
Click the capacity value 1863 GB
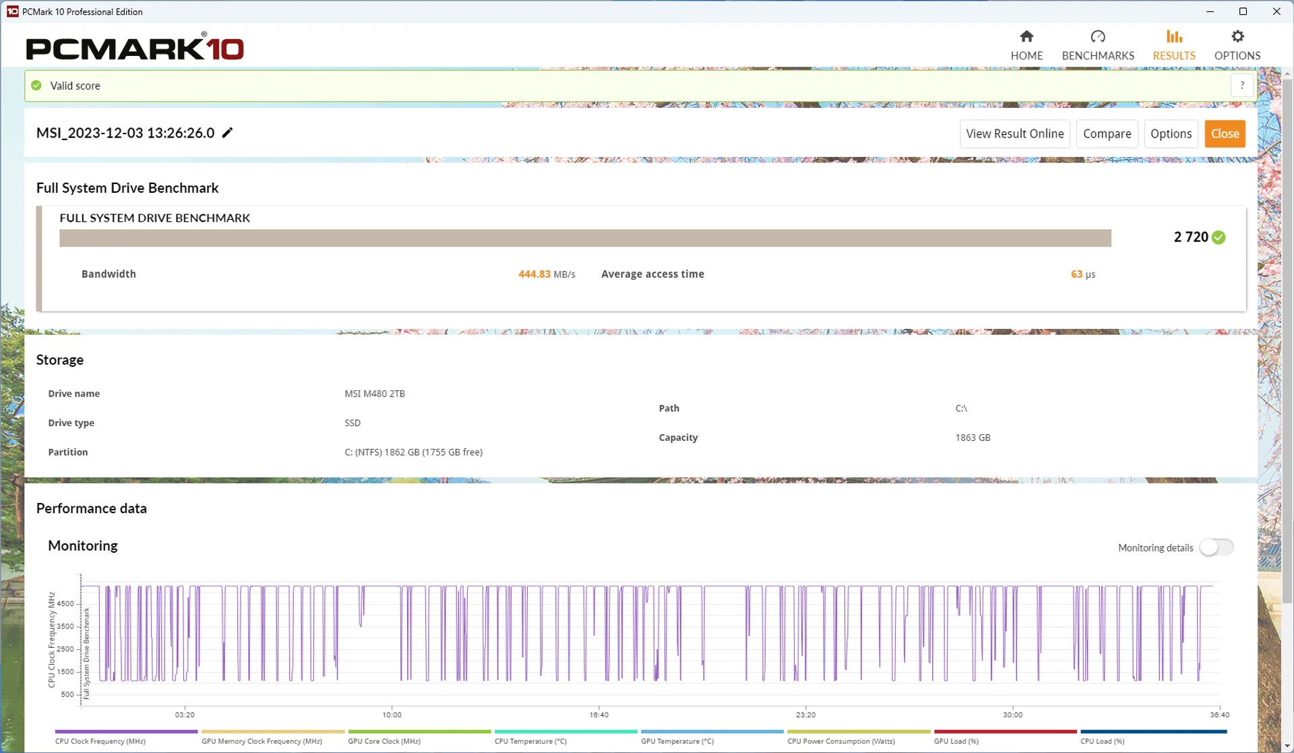pos(973,438)
